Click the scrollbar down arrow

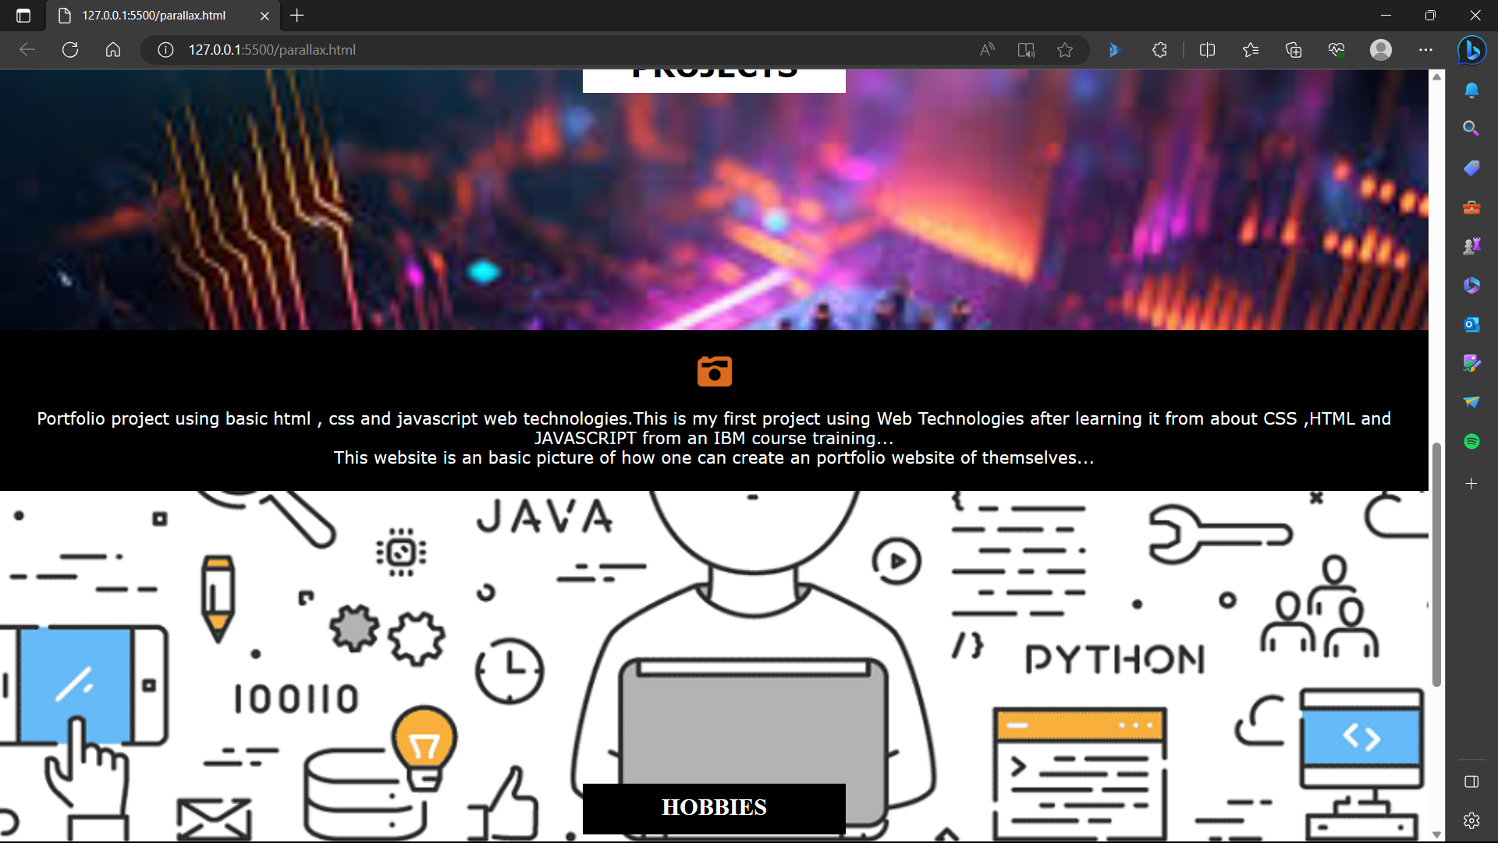click(x=1436, y=834)
